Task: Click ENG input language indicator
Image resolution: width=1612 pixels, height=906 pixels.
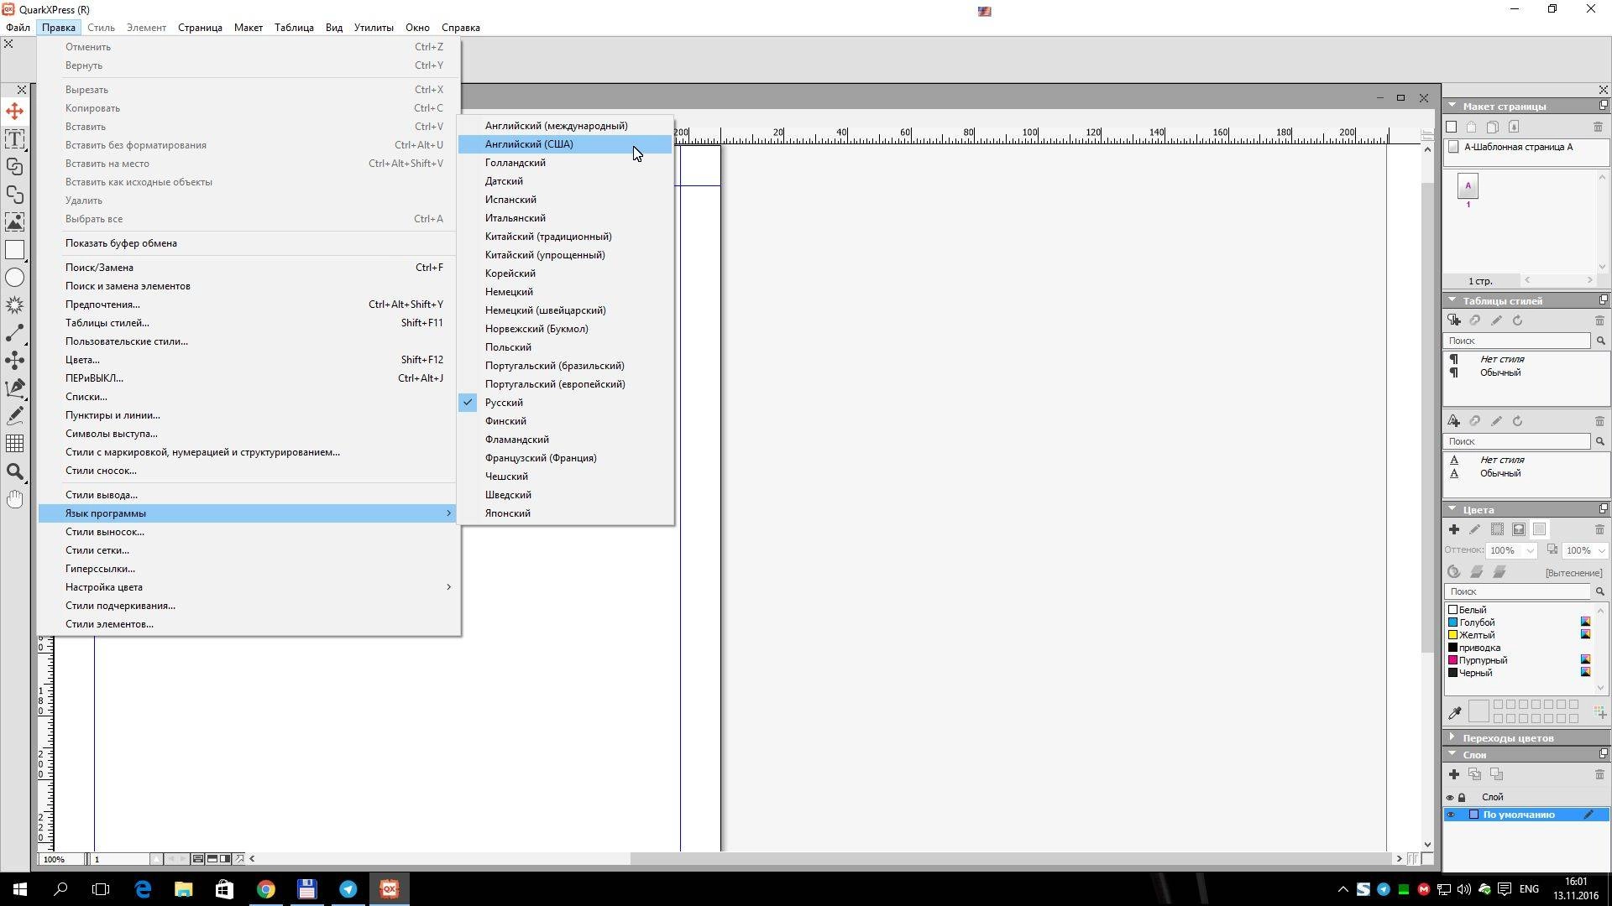Action: click(1529, 889)
